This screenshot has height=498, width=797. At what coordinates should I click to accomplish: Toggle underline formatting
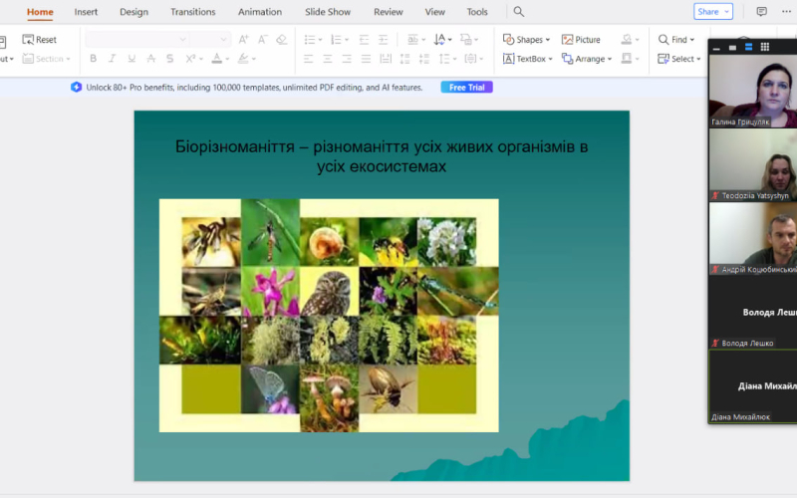point(132,59)
